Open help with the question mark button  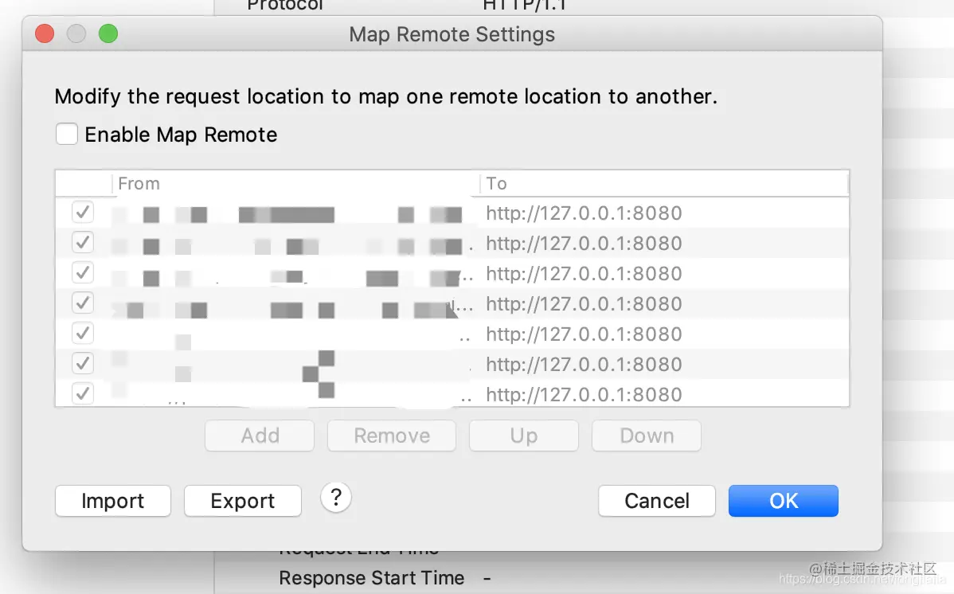tap(336, 498)
